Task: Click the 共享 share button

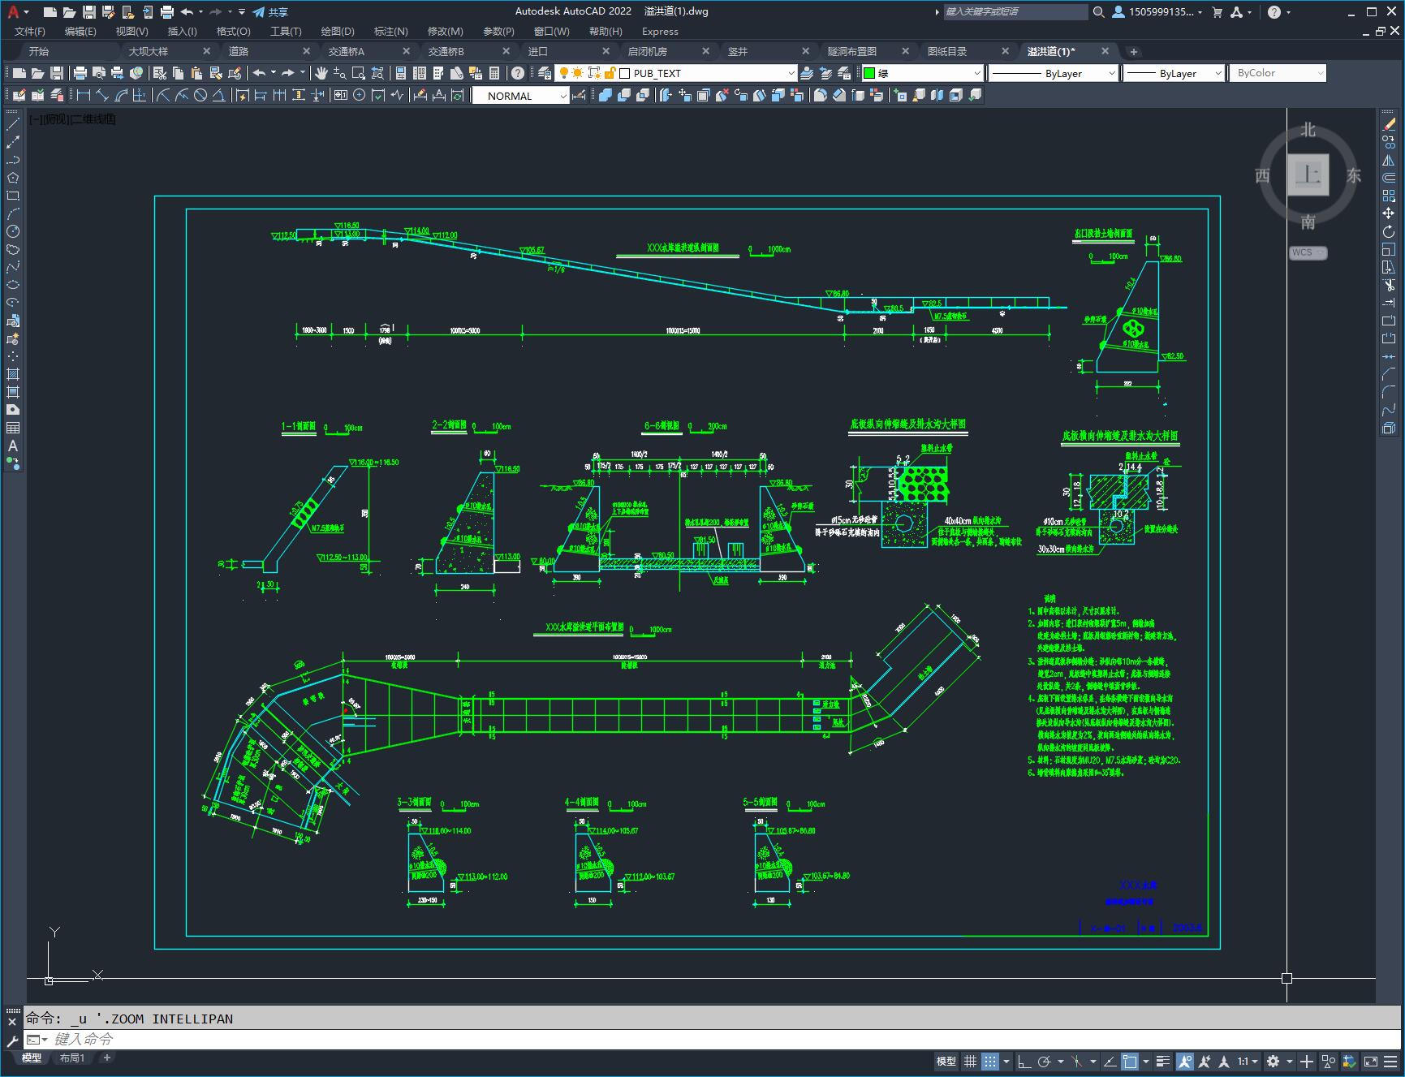Action: tap(271, 12)
